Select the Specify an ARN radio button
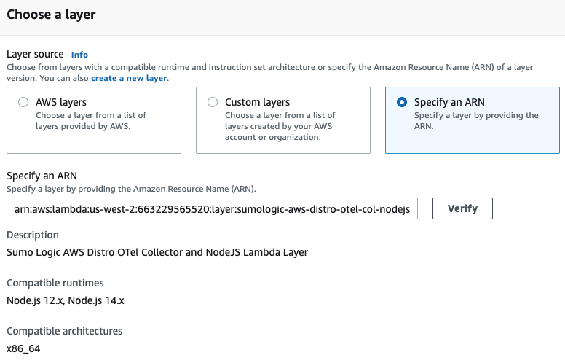Image resolution: width=565 pixels, height=363 pixels. pos(402,103)
